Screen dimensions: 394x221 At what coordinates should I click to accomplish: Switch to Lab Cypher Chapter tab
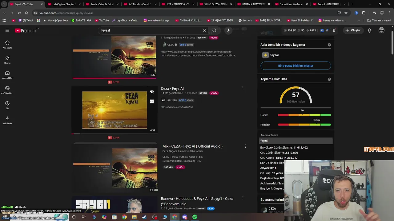point(64,4)
